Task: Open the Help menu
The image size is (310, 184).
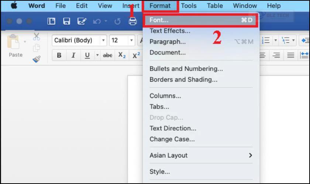Action: click(x=274, y=6)
